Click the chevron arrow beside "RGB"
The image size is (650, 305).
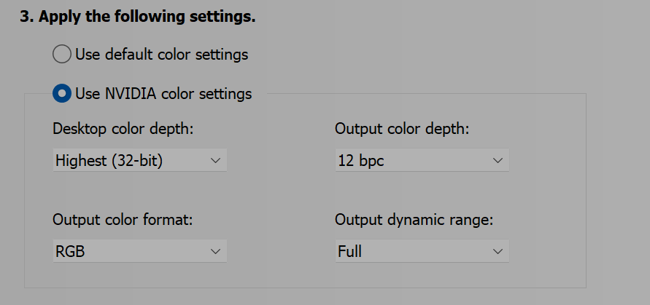point(215,252)
